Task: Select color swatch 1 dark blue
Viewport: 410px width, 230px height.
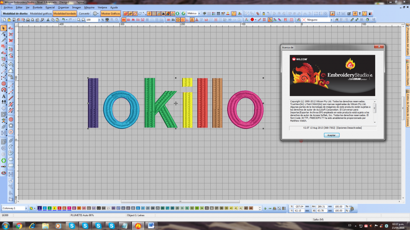Action: 39,208
